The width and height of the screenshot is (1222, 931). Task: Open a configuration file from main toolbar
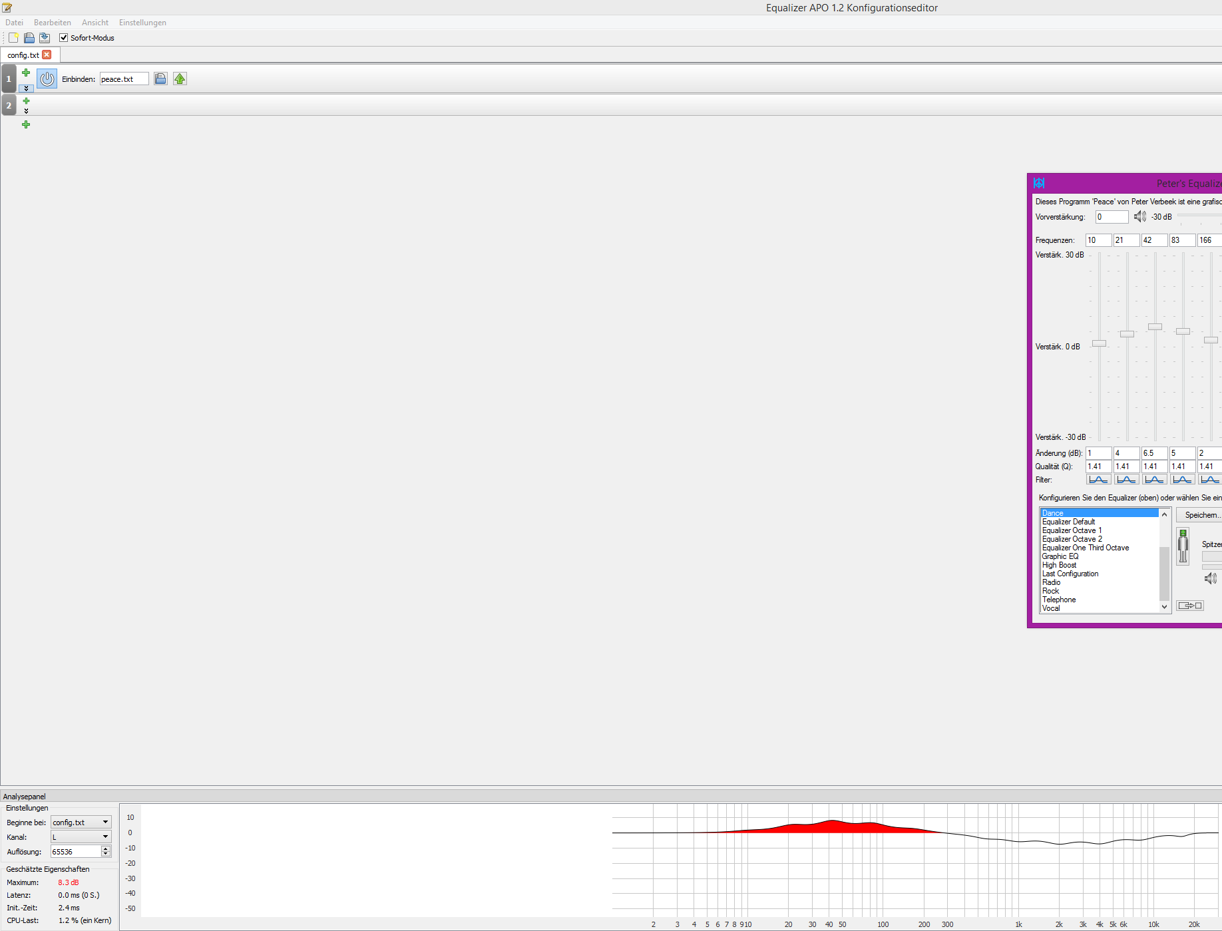[x=29, y=38]
